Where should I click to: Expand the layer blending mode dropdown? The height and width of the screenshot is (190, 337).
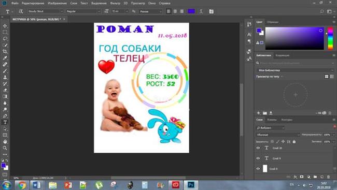pyautogui.click(x=278, y=135)
